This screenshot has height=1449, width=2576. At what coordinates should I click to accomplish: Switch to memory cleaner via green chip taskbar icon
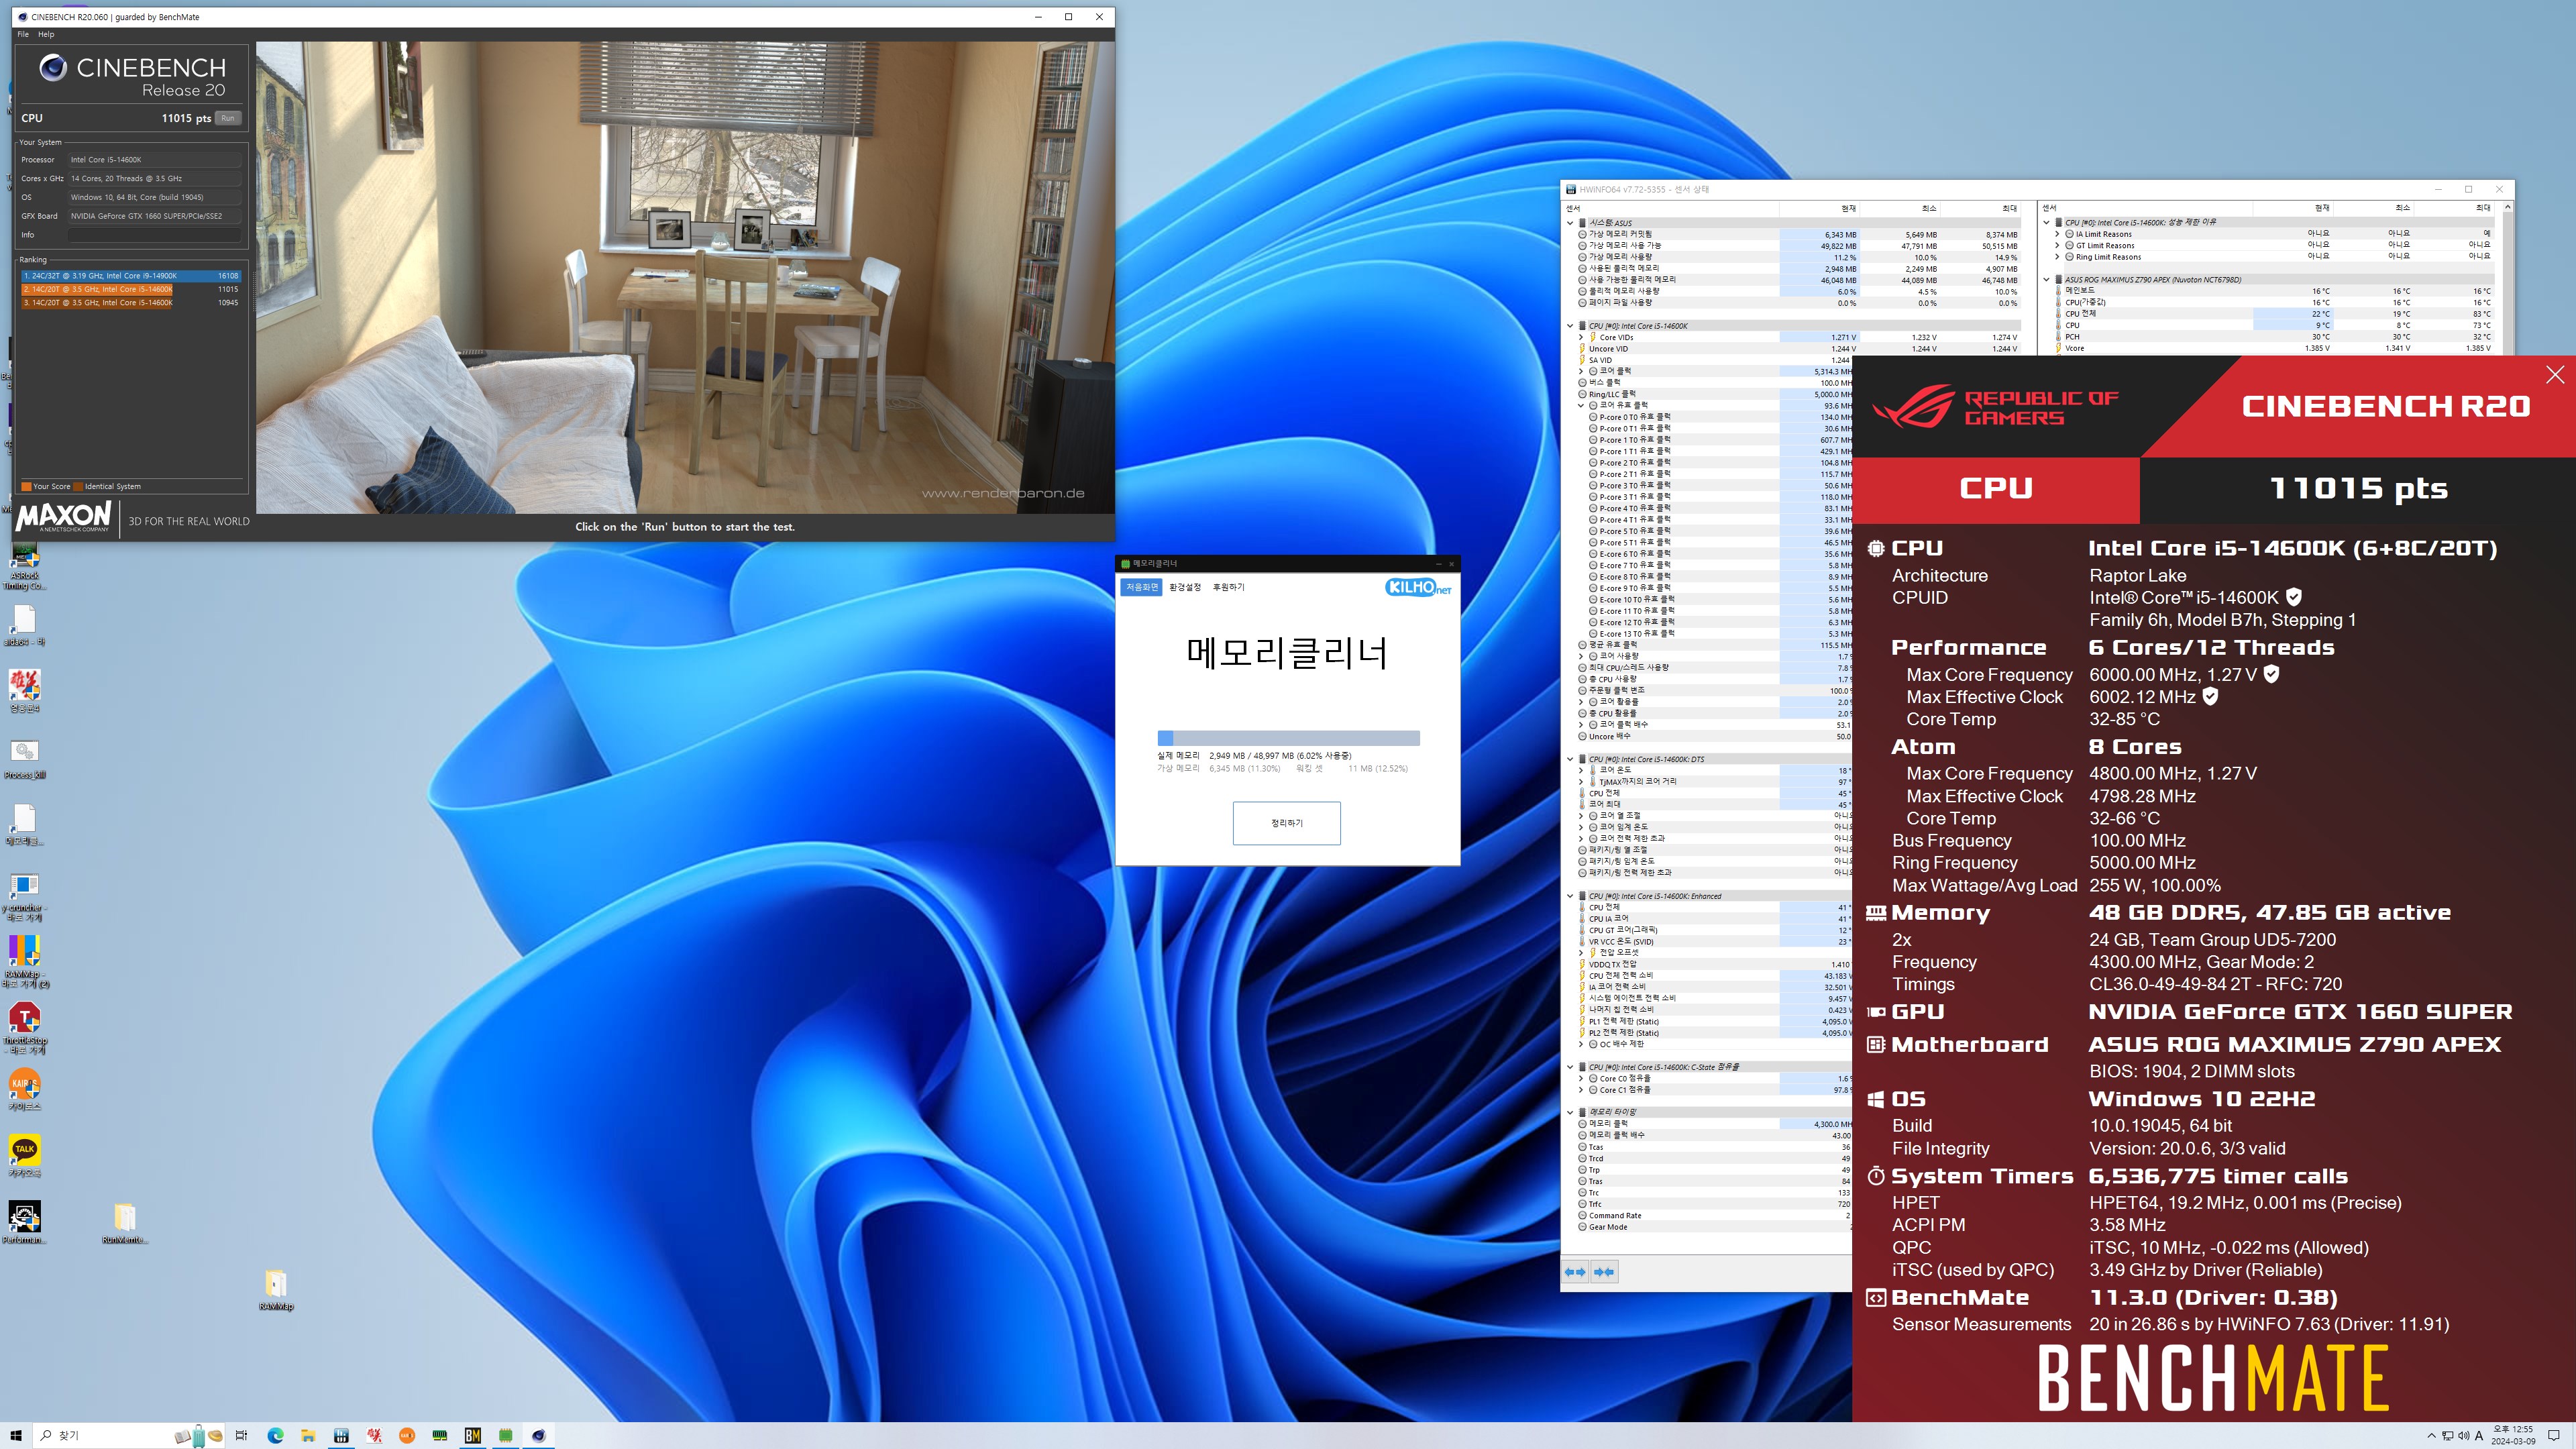[506, 1435]
